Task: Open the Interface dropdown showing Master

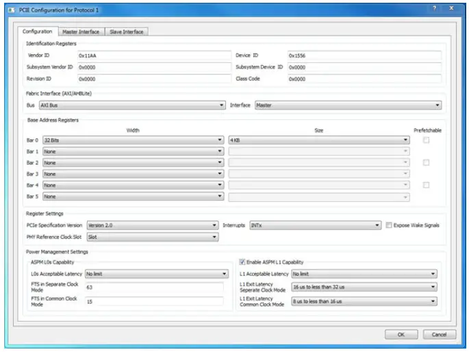Action: click(x=348, y=105)
